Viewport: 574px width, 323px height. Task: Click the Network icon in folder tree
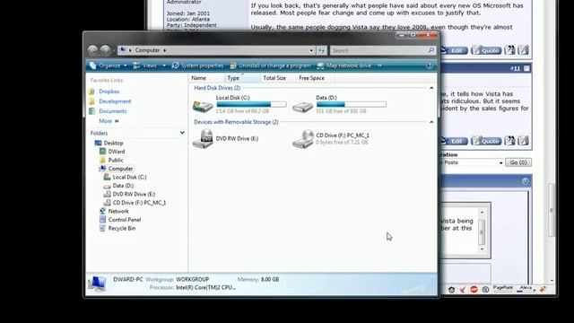click(102, 212)
